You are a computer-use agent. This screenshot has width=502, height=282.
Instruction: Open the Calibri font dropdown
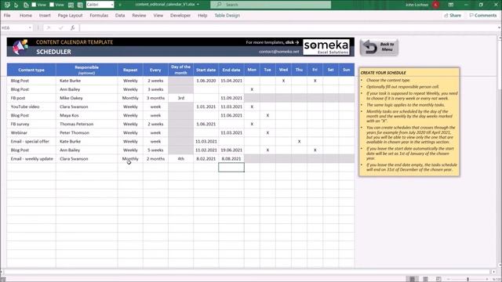pyautogui.click(x=111, y=5)
